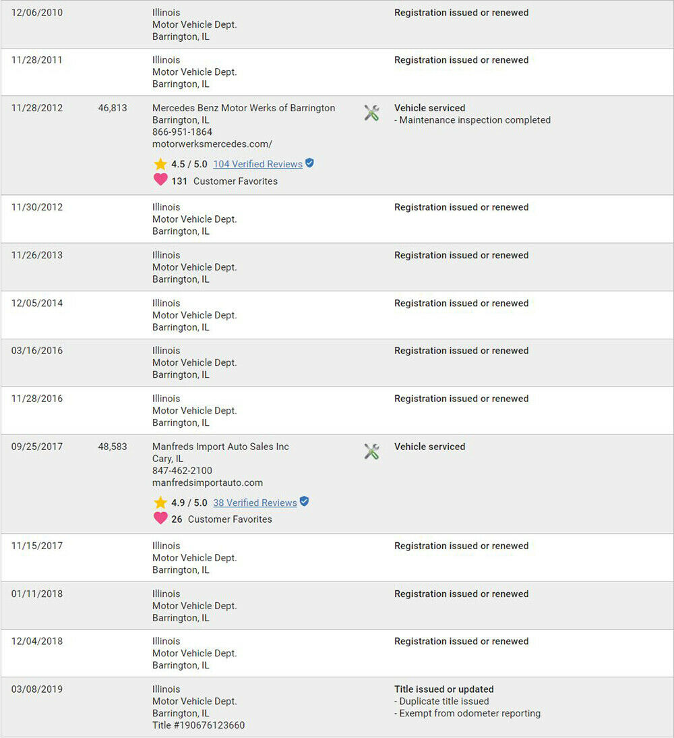Open the 38 Verified Reviews link

coord(255,503)
